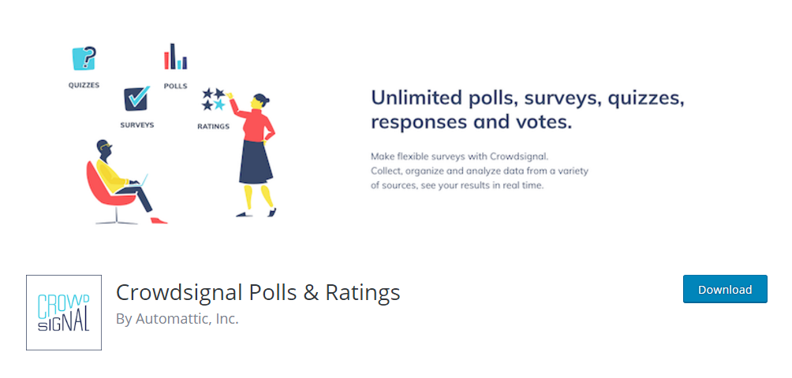Click the Crowdsignal Polls & Ratings title

[258, 292]
